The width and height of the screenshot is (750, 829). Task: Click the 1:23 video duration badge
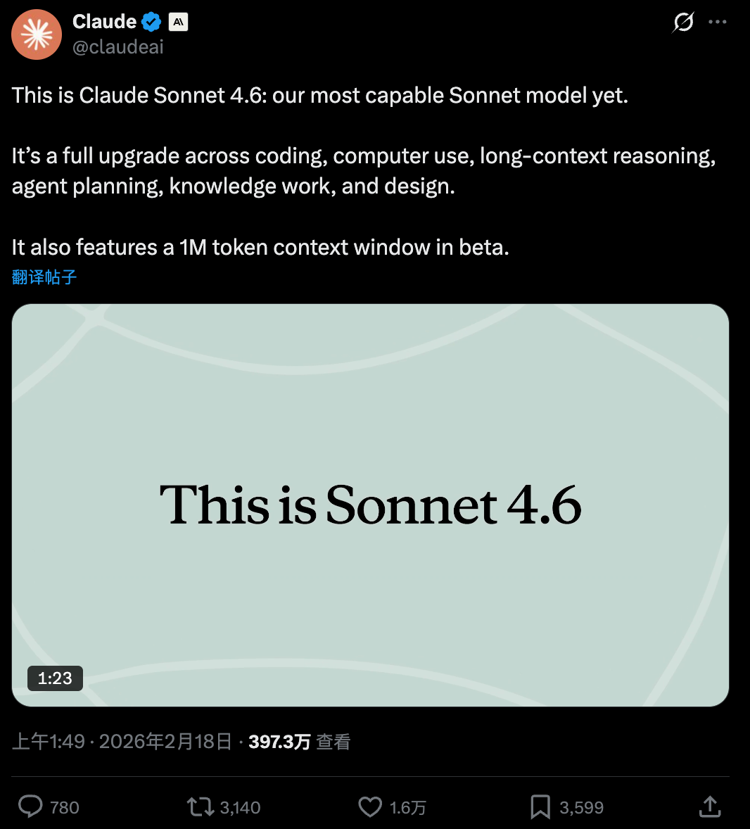pyautogui.click(x=55, y=678)
